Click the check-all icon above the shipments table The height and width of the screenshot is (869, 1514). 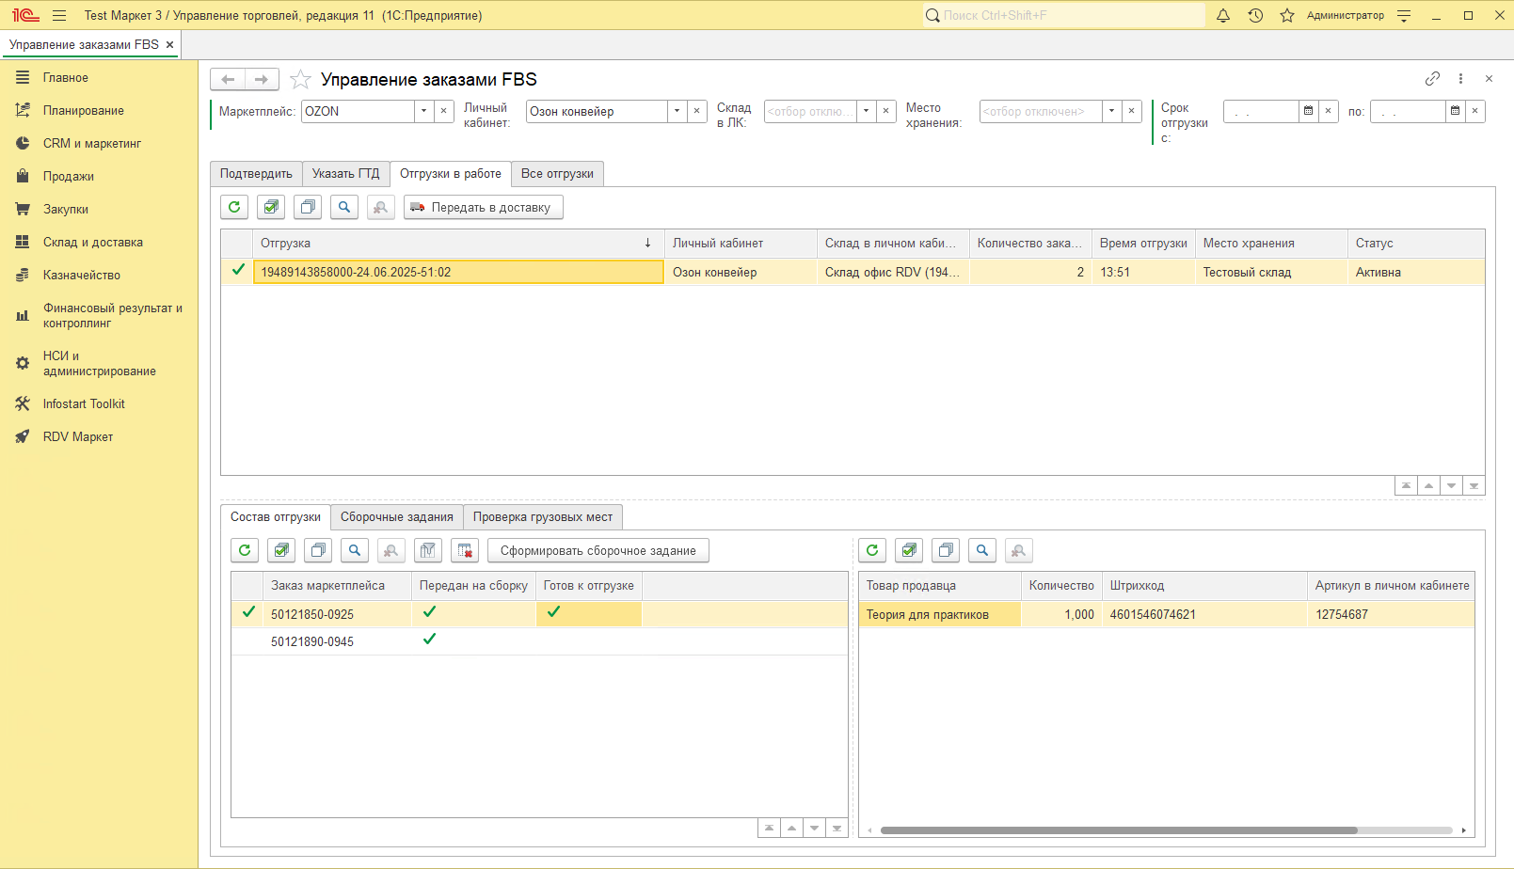pos(271,207)
